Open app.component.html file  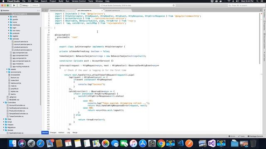tap(20, 55)
